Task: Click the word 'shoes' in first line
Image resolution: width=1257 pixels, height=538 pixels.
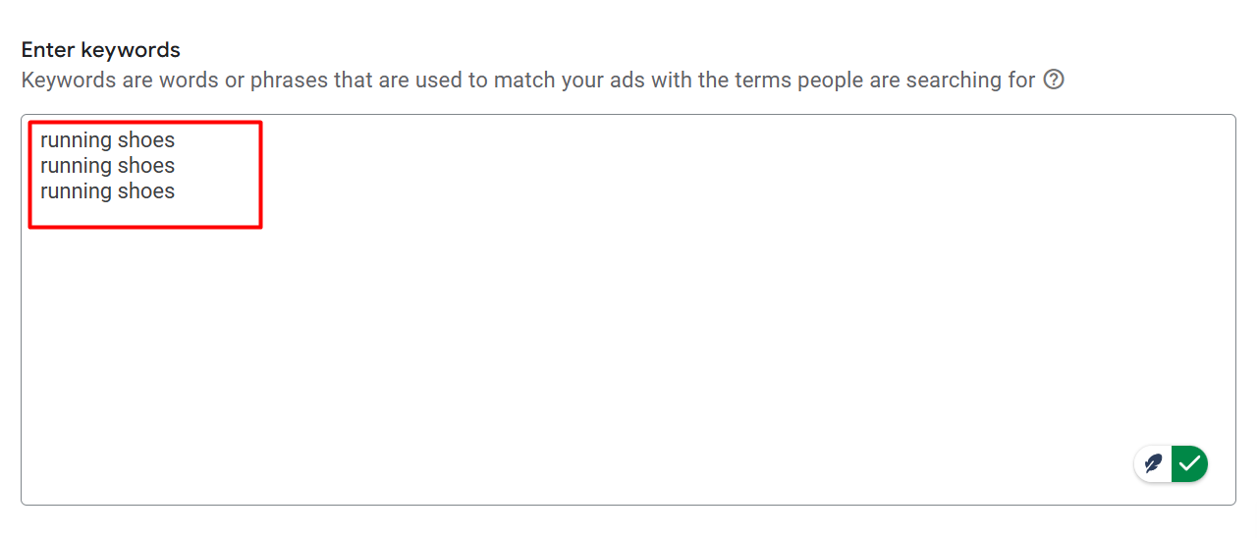Action: (145, 140)
